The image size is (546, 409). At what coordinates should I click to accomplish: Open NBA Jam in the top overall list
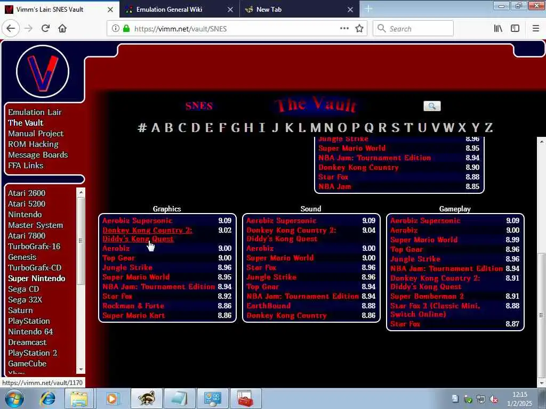click(335, 187)
